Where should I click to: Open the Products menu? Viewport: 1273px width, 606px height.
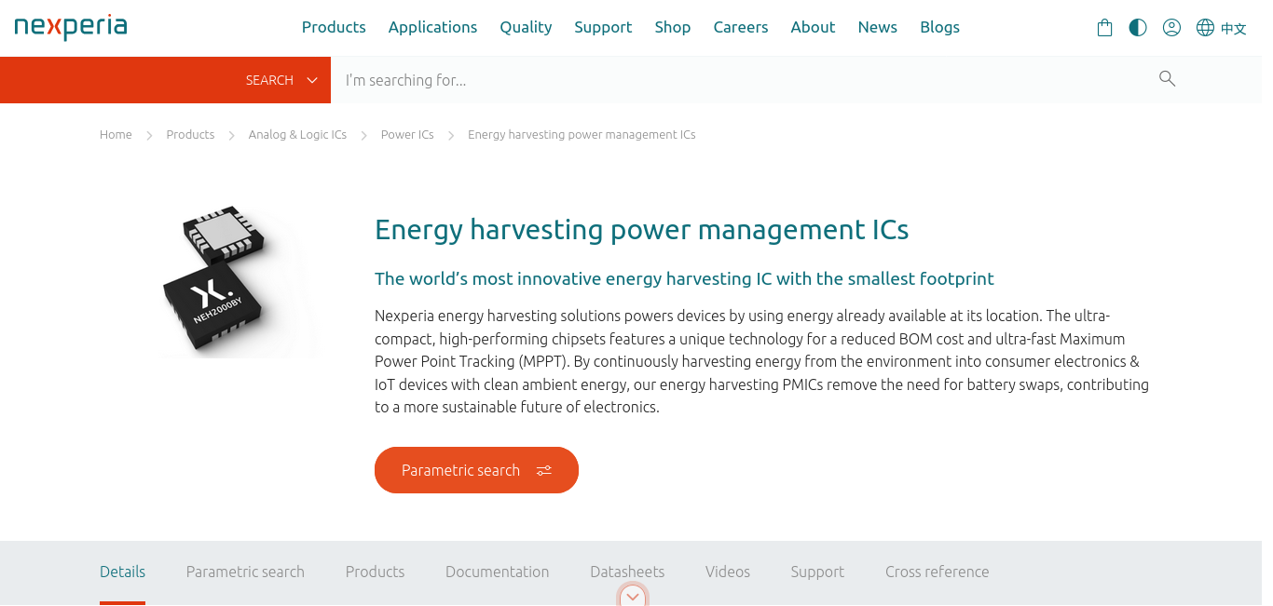coord(334,27)
